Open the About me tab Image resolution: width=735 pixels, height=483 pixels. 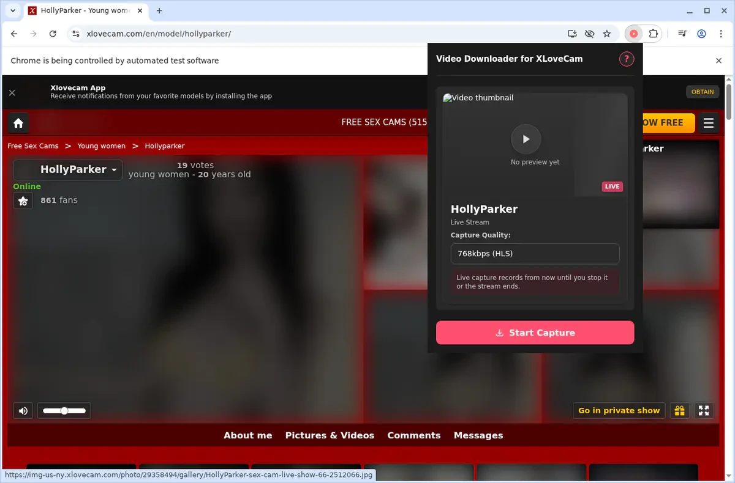point(247,435)
